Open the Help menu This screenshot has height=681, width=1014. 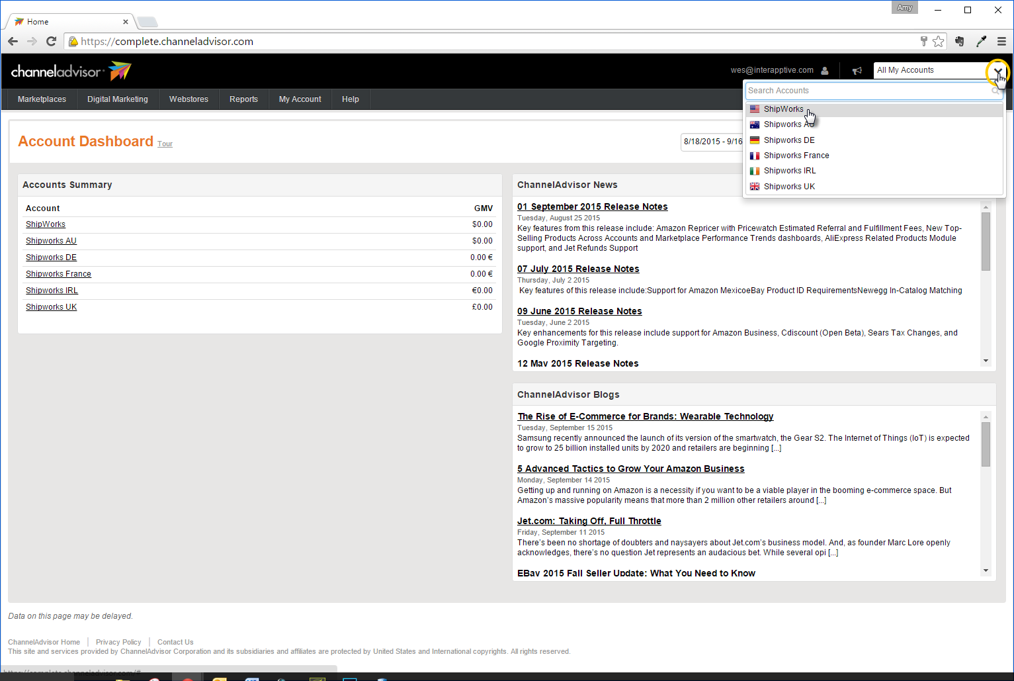[351, 99]
